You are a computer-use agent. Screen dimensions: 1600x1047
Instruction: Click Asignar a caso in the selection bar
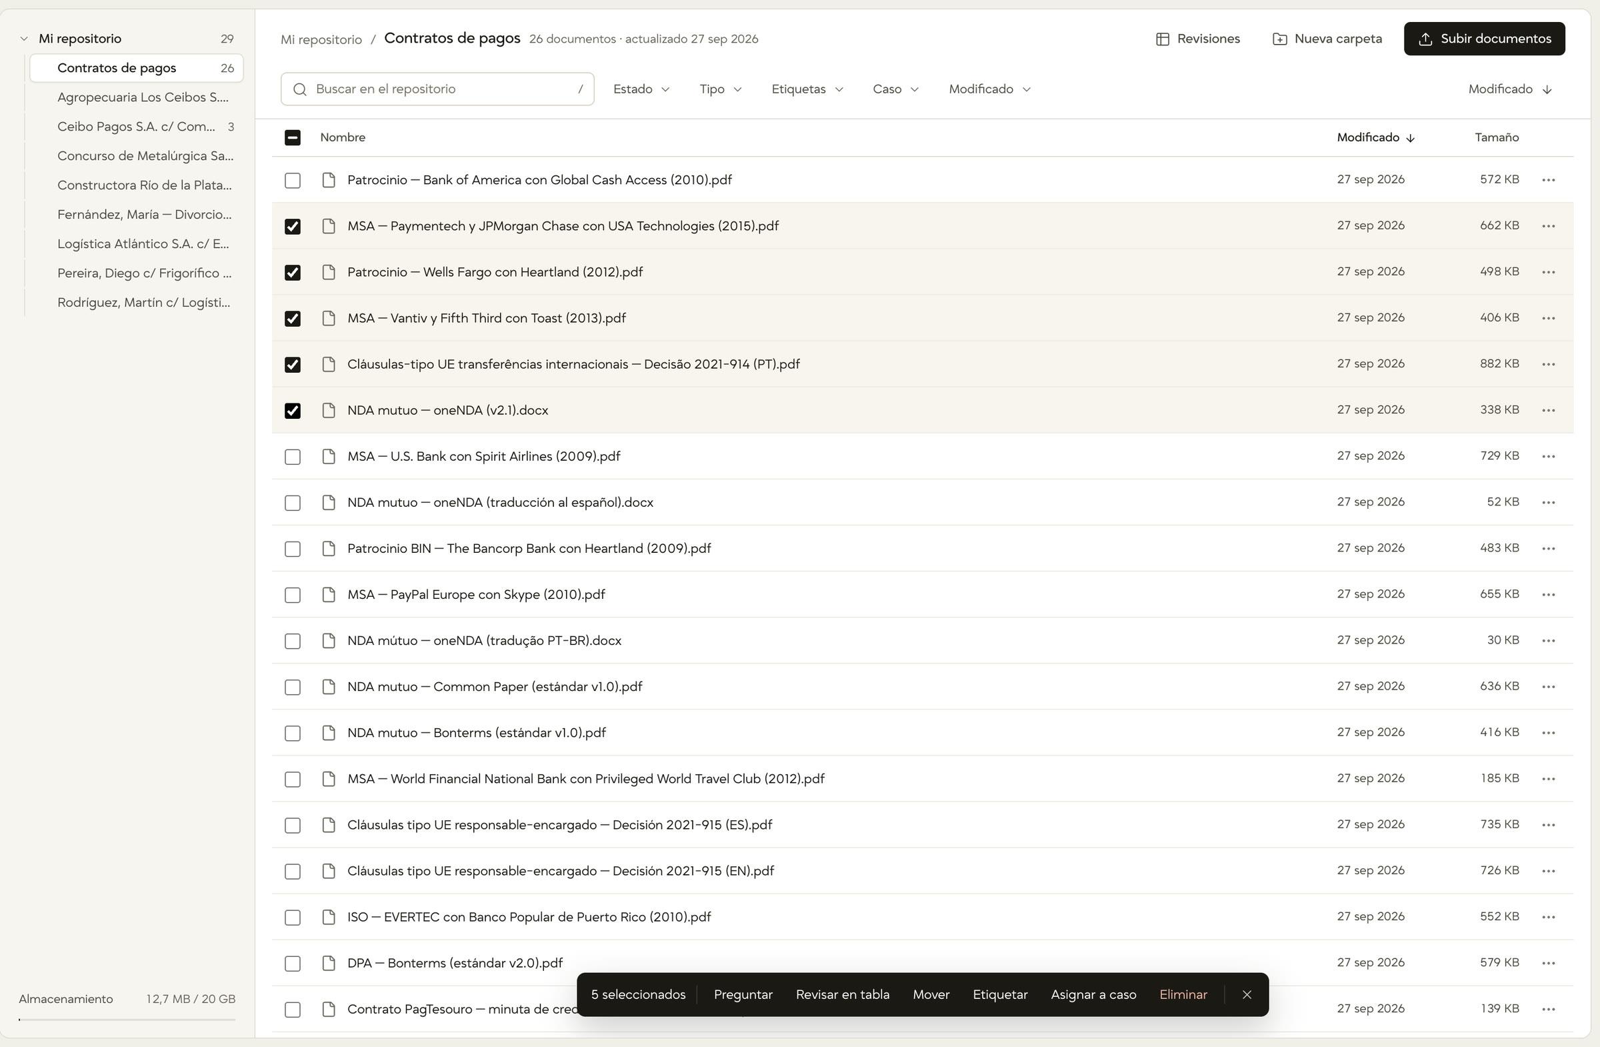click(1093, 994)
